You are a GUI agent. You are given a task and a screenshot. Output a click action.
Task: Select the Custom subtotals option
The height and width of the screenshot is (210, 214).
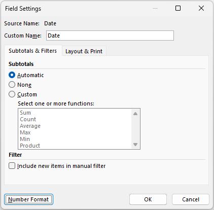click(12, 94)
